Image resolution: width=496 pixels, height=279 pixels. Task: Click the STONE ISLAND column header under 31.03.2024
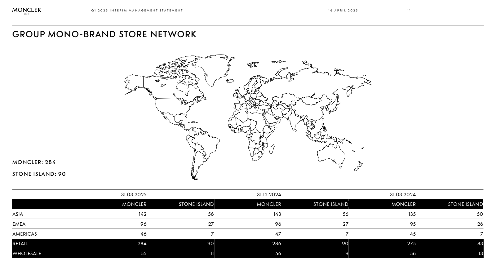pos(465,204)
